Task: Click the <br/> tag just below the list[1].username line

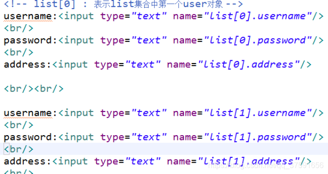Action: click(18, 125)
